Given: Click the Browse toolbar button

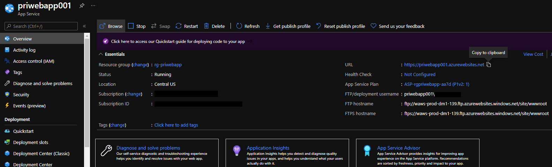Looking at the screenshot, I should point(111,26).
